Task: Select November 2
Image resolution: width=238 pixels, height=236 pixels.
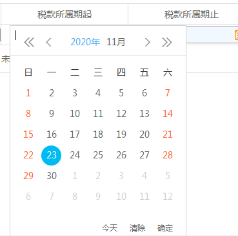Action: (52, 93)
